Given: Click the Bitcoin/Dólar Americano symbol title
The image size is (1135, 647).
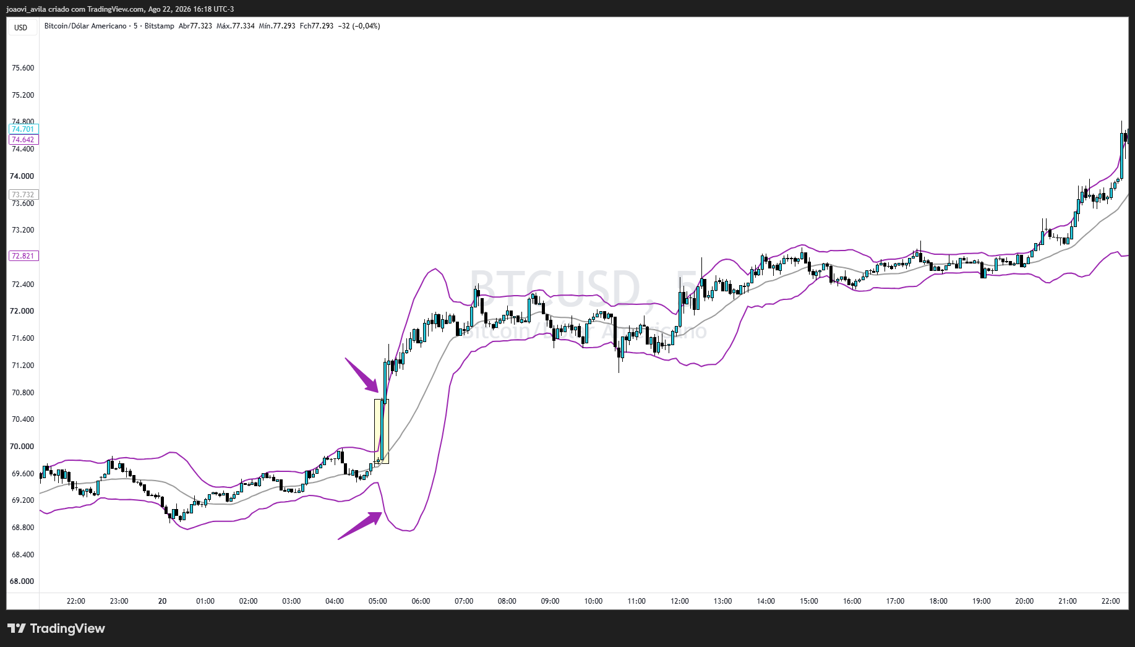Looking at the screenshot, I should coord(85,26).
